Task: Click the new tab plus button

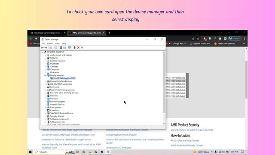Action: point(109,33)
